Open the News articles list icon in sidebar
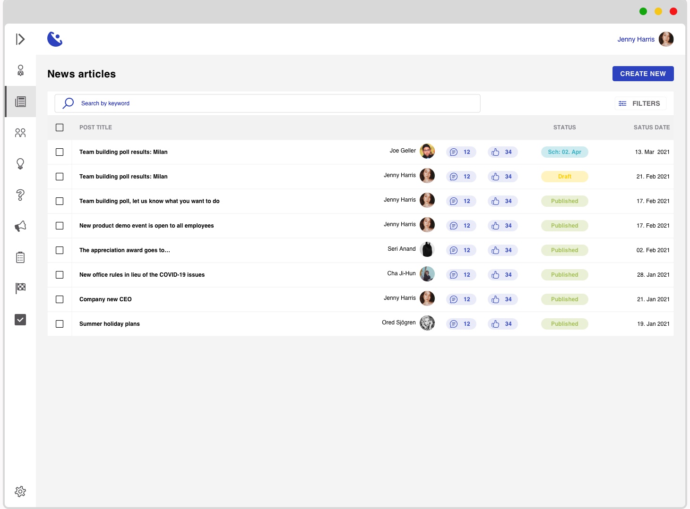690x509 pixels. (x=20, y=102)
